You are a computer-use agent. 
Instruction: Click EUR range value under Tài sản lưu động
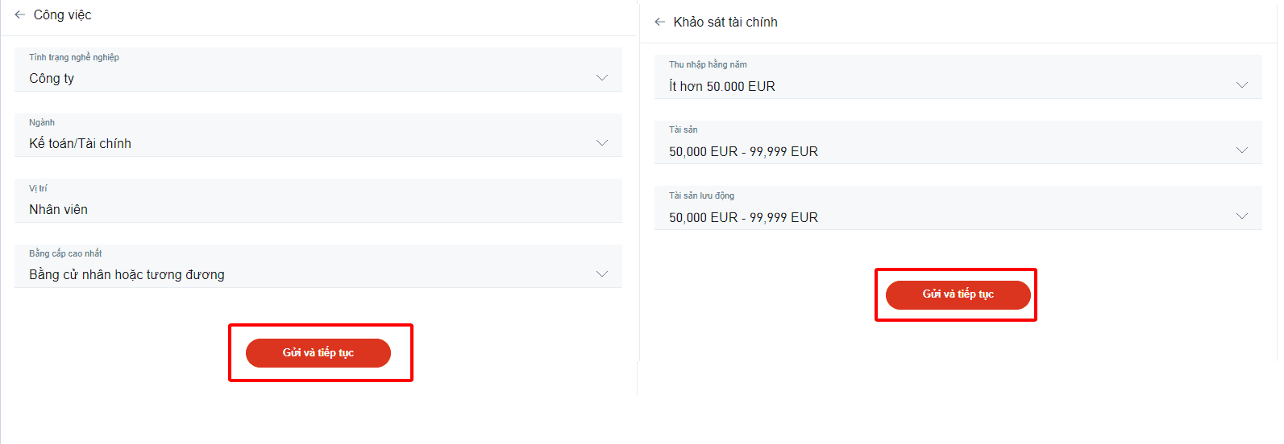743,217
